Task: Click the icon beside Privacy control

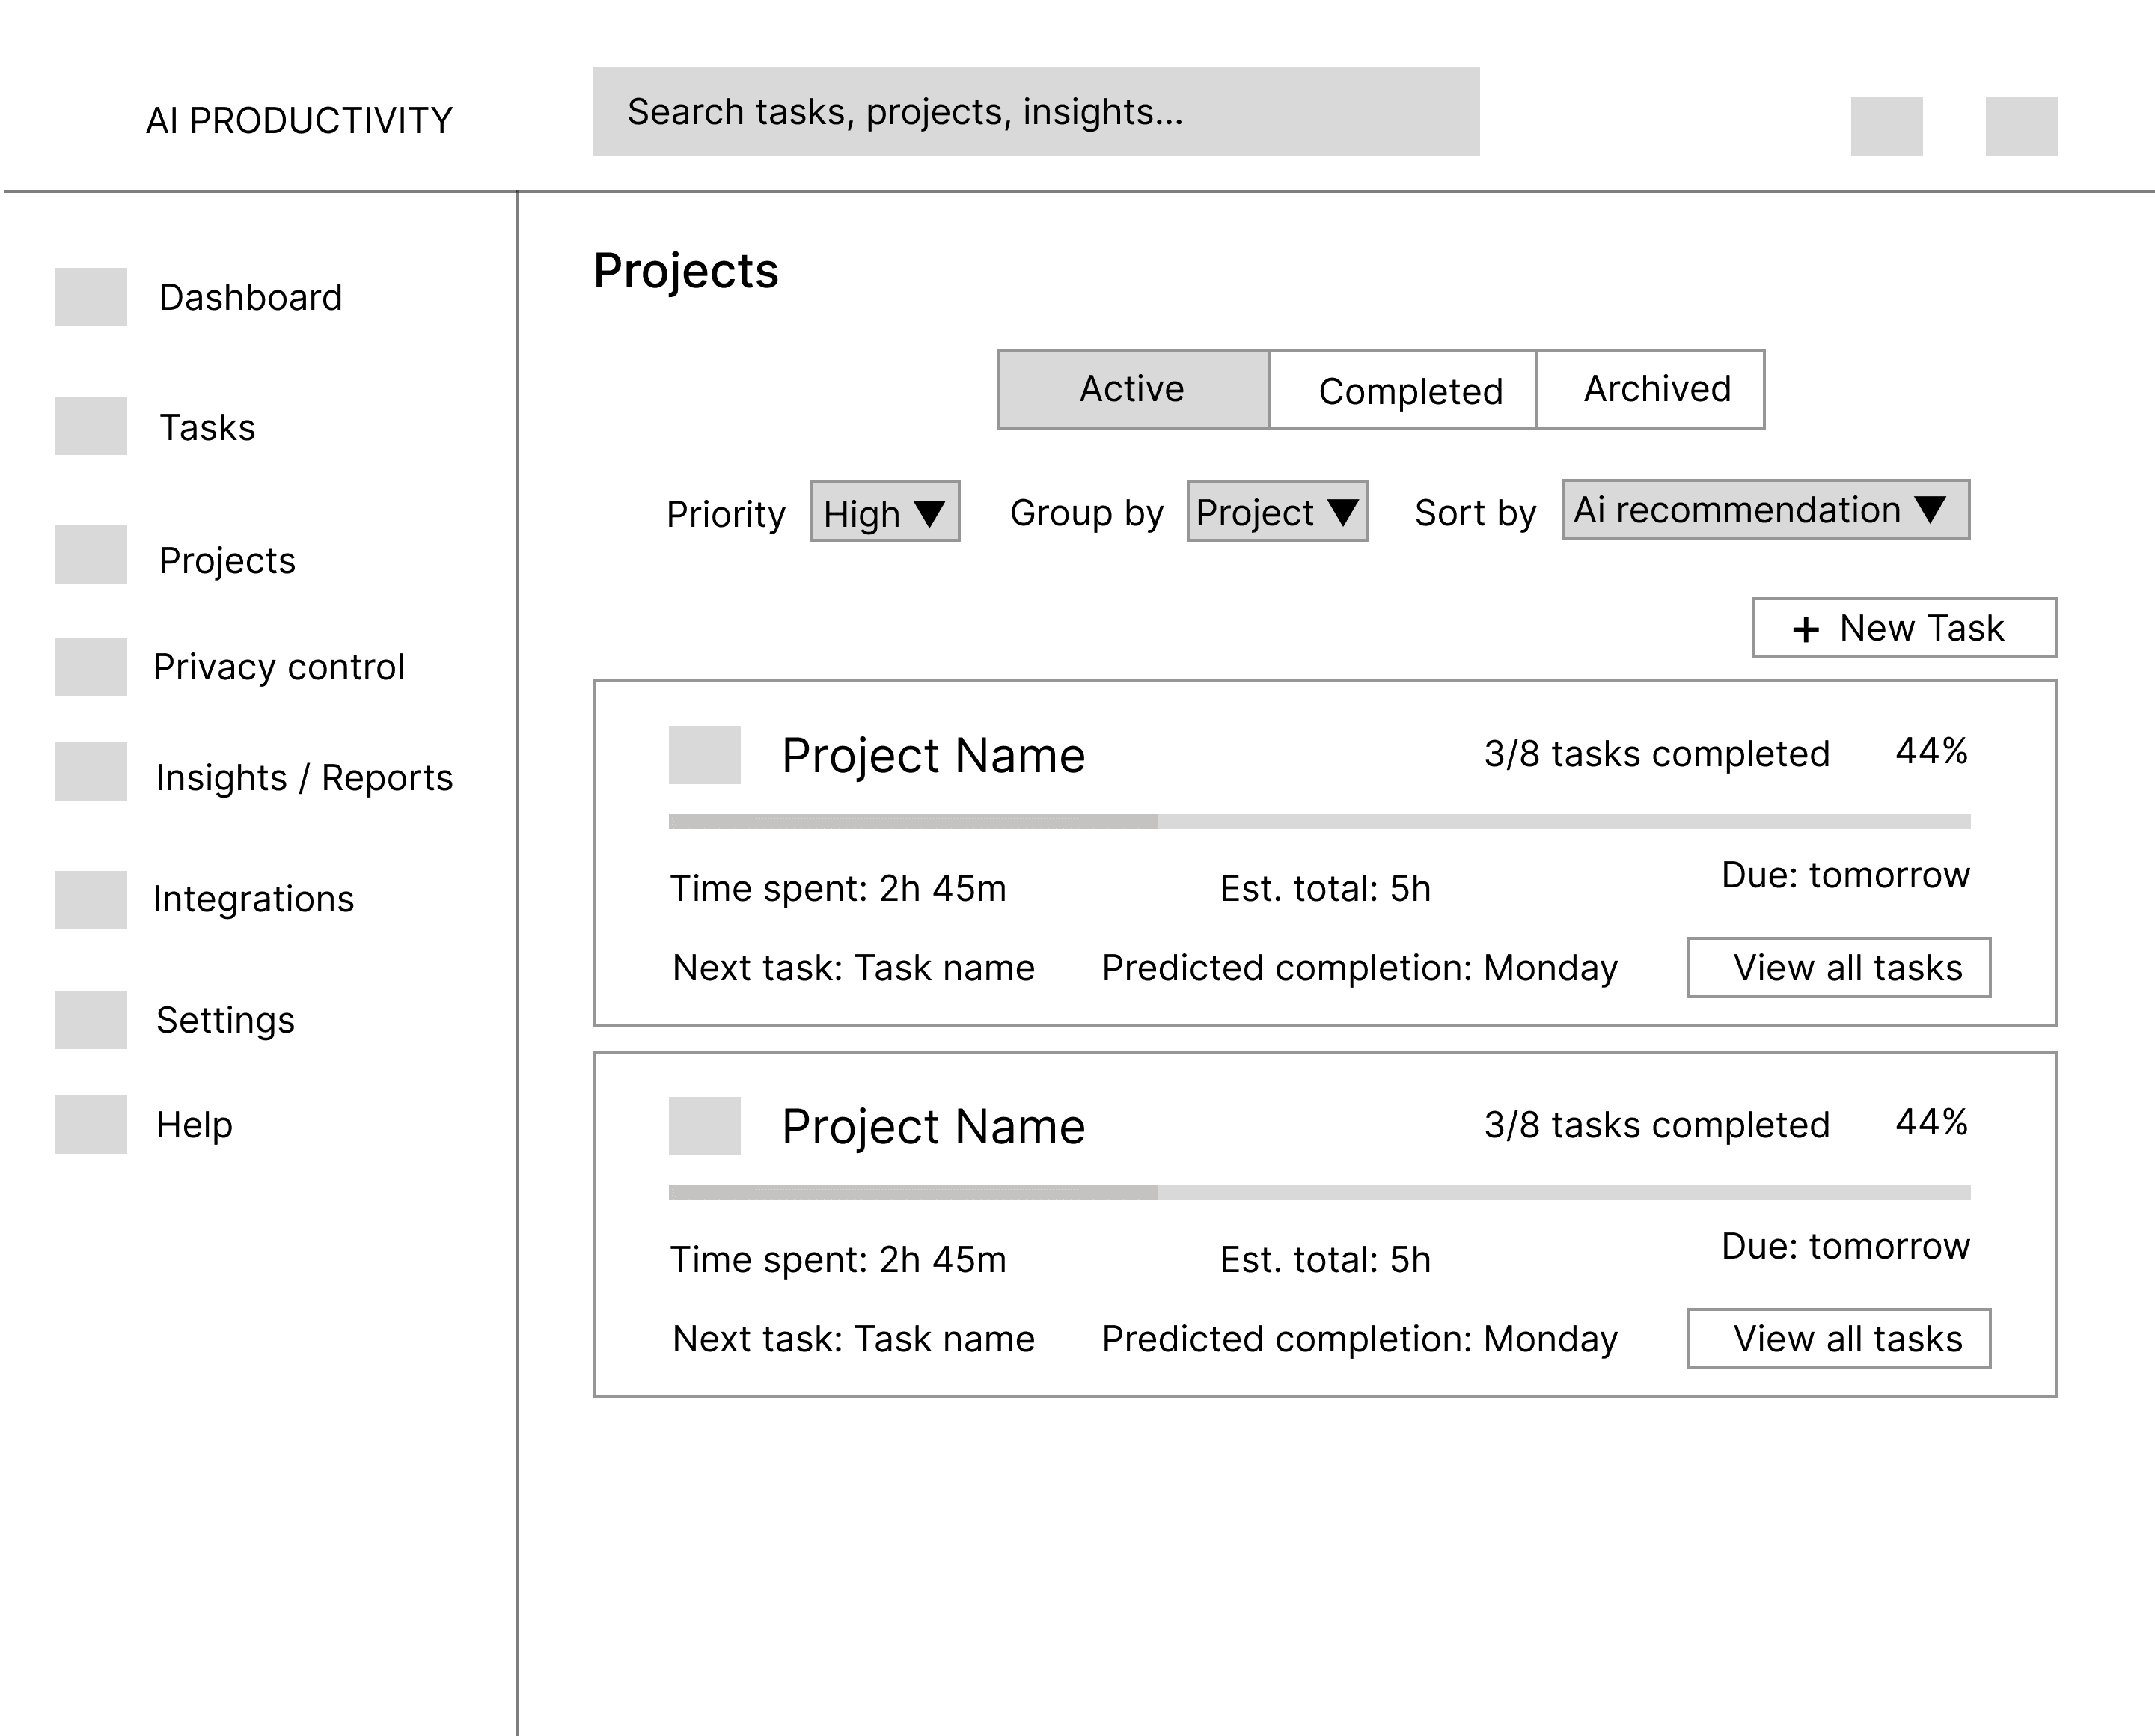Action: [91, 666]
